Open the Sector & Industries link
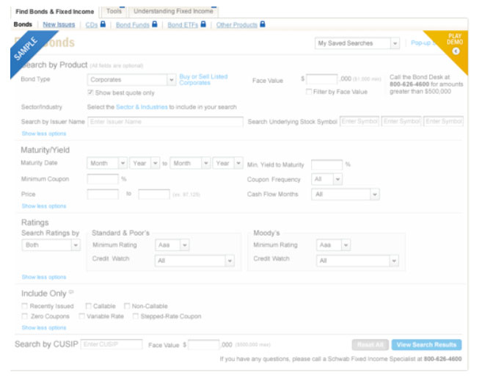This screenshot has height=381, width=482. (x=142, y=107)
